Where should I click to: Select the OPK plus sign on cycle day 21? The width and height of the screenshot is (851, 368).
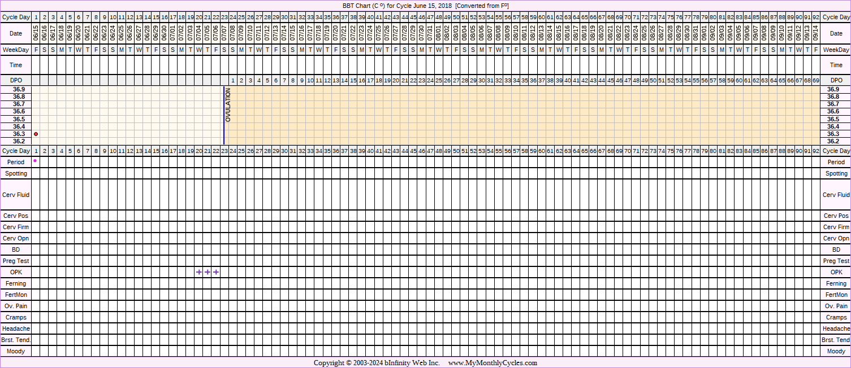[208, 272]
